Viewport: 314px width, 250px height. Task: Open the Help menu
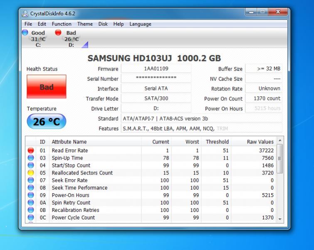(x=119, y=24)
